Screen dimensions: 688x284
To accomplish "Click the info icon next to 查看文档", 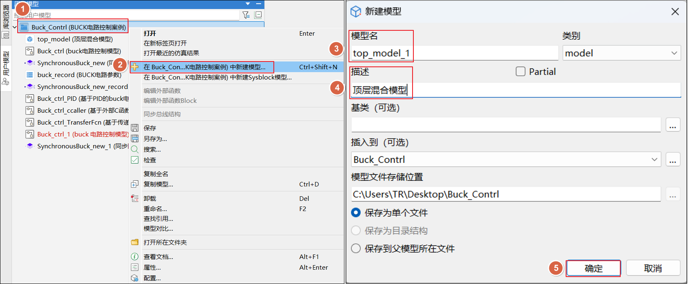I will [x=135, y=257].
